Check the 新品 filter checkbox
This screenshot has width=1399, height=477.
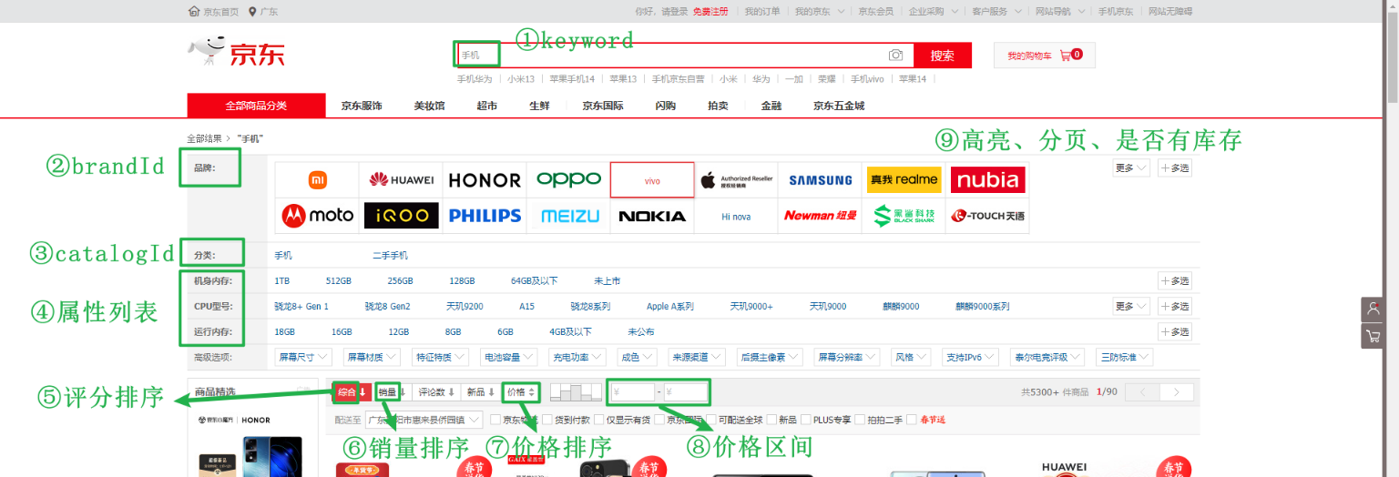pos(771,420)
